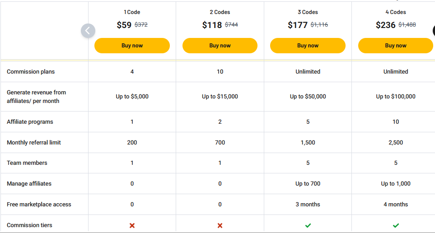Viewport: 435px width, 233px height.
Task: Click the $177 price under 3 Codes
Action: pos(298,25)
